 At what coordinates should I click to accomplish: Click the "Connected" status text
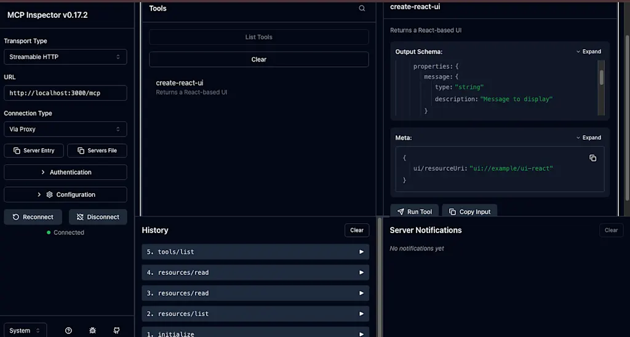[69, 232]
